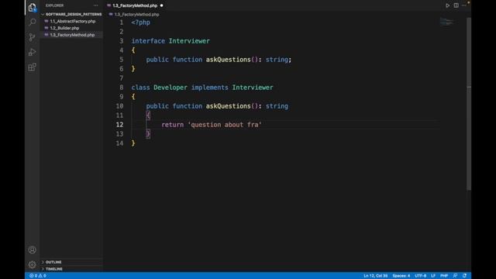
Task: Click 'askQuestions' on line 10
Action: 228,106
